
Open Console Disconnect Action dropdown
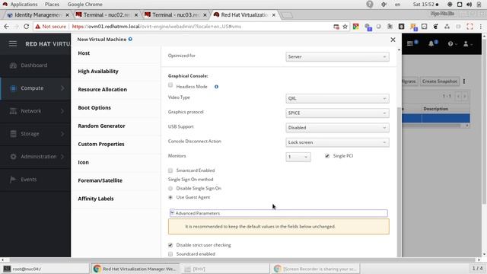click(x=337, y=142)
